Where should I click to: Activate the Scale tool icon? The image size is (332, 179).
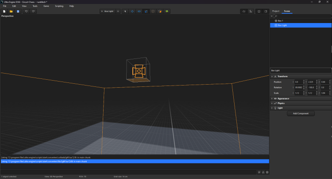click(x=146, y=11)
